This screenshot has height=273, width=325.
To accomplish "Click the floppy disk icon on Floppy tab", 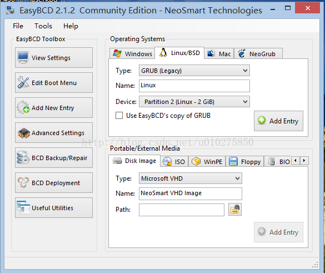I will pos(233,161).
